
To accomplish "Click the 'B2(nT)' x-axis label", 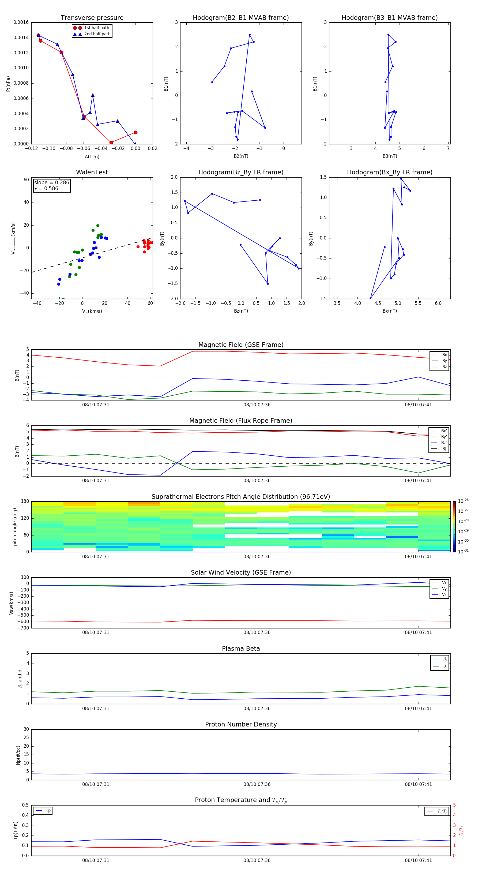I will (x=241, y=156).
